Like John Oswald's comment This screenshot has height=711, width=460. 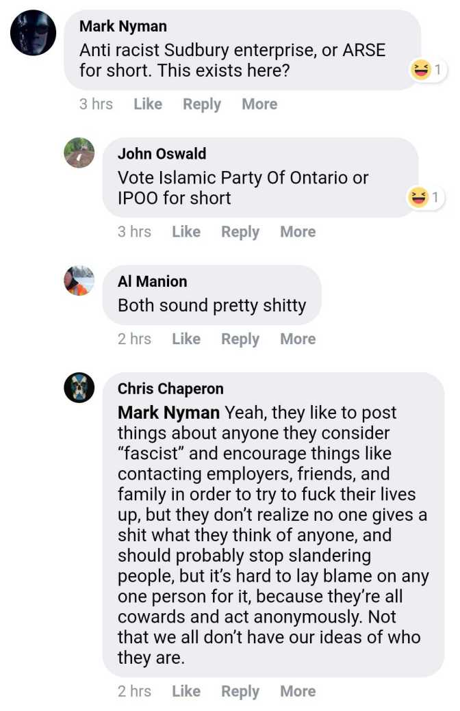point(186,232)
